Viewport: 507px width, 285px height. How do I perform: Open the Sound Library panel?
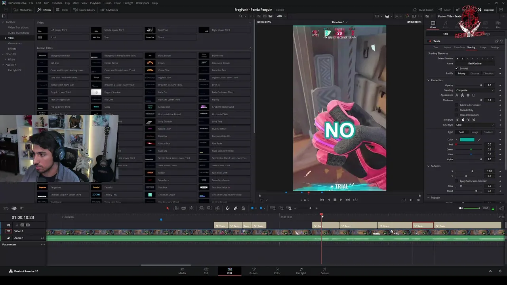[x=84, y=9]
